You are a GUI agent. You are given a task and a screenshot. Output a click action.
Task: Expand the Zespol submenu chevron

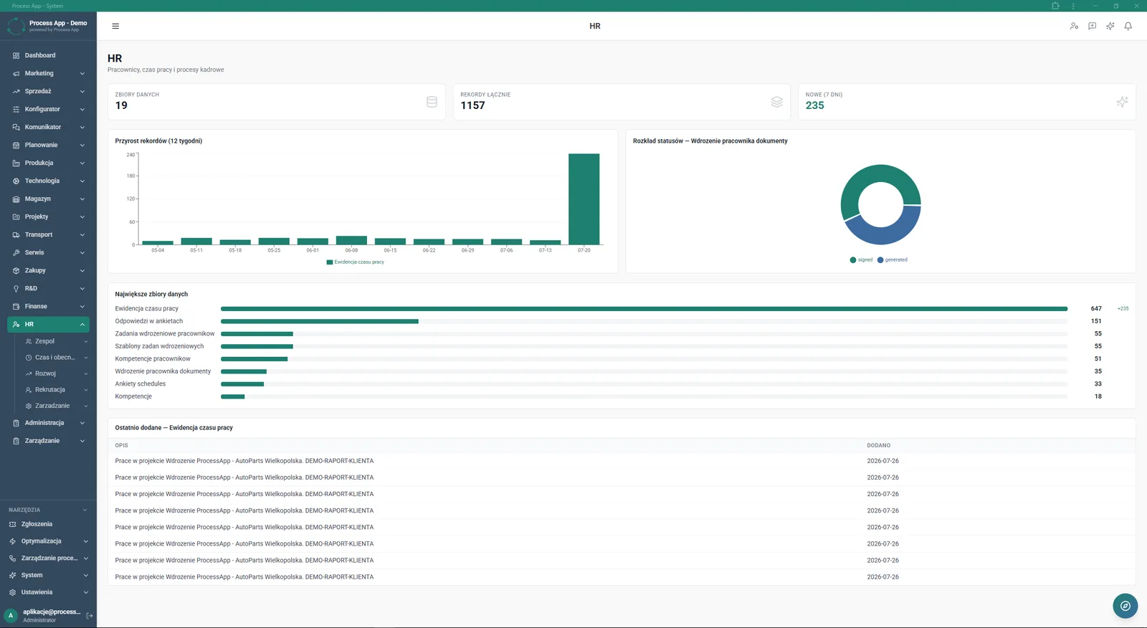point(86,341)
